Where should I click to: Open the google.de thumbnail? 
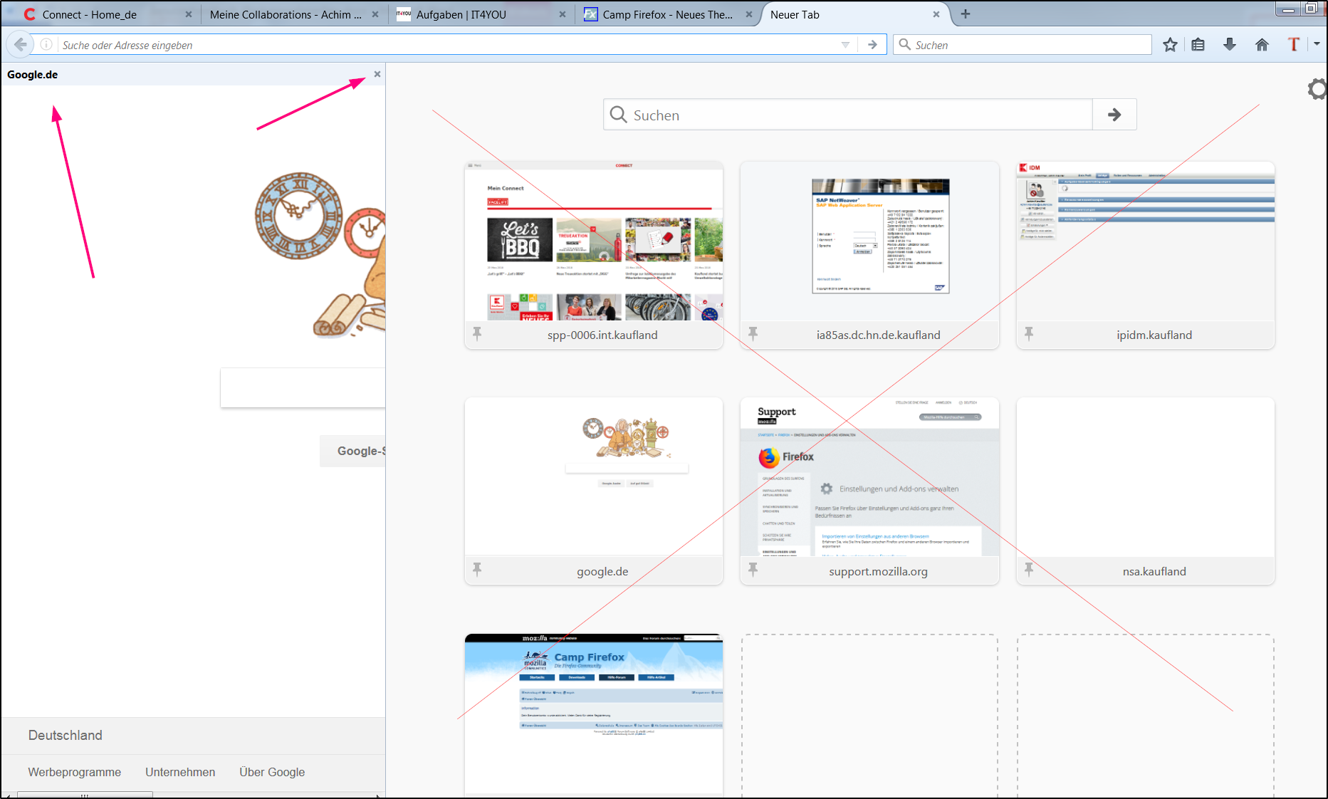tap(594, 491)
